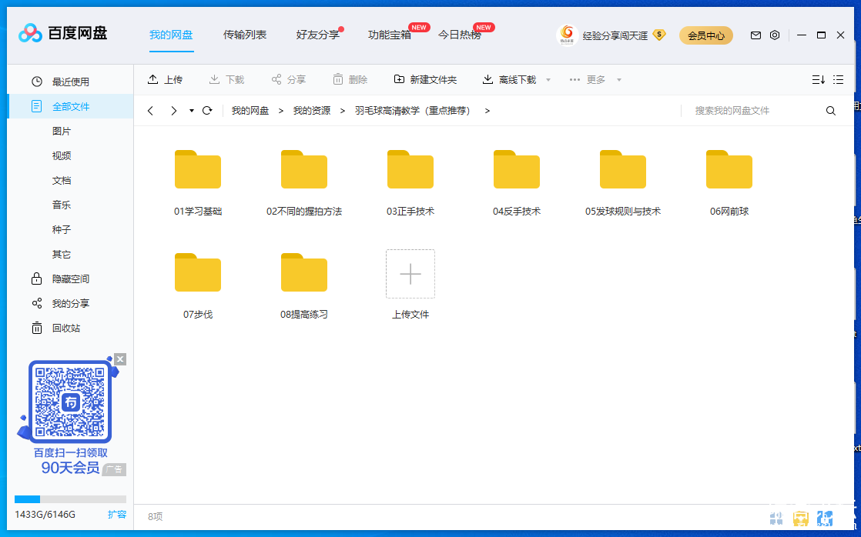Image resolution: width=861 pixels, height=537 pixels.
Task: Switch to the 功能宝箱 tab
Action: coord(390,35)
